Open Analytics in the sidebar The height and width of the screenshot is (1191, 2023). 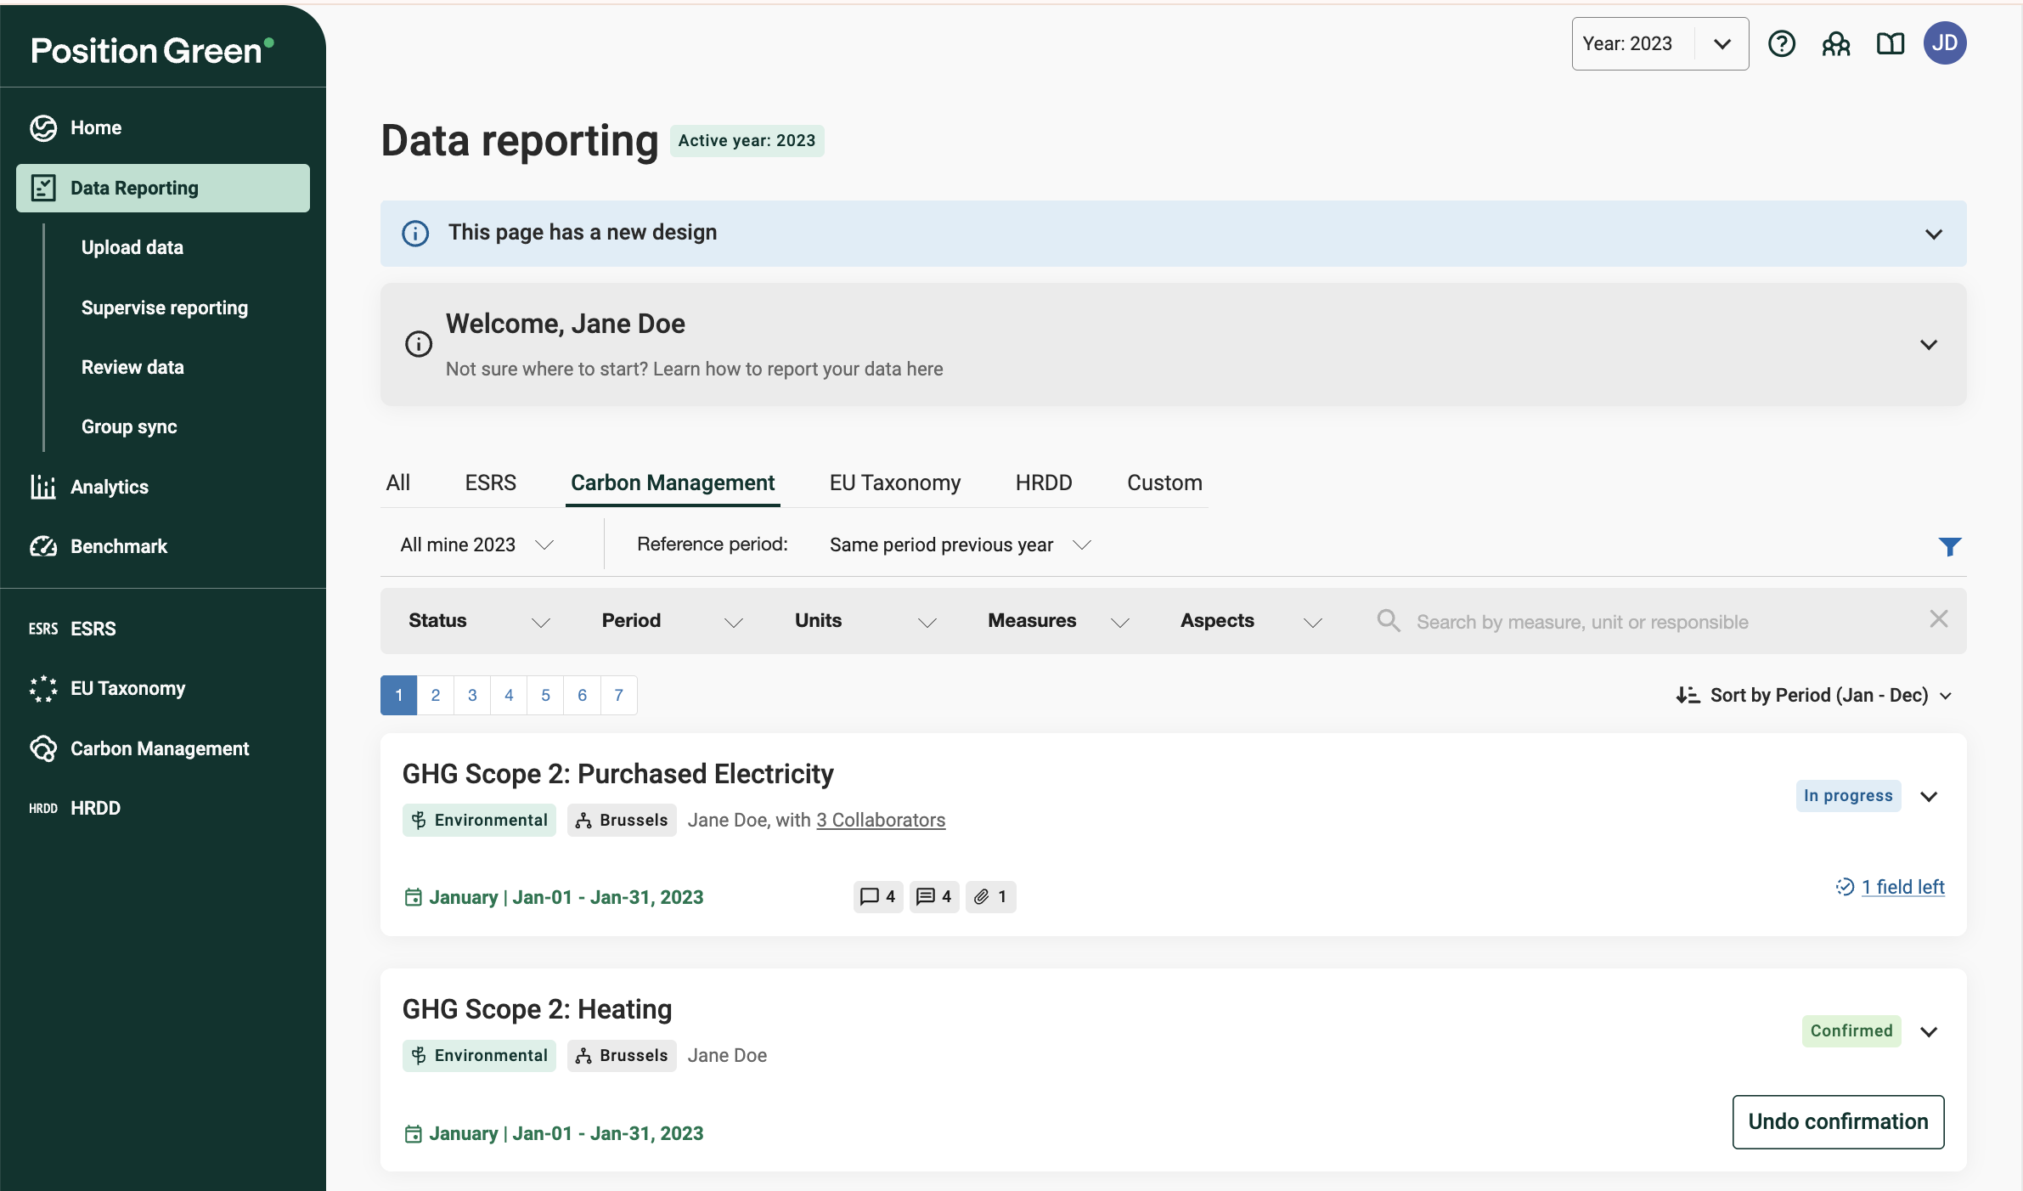point(109,487)
